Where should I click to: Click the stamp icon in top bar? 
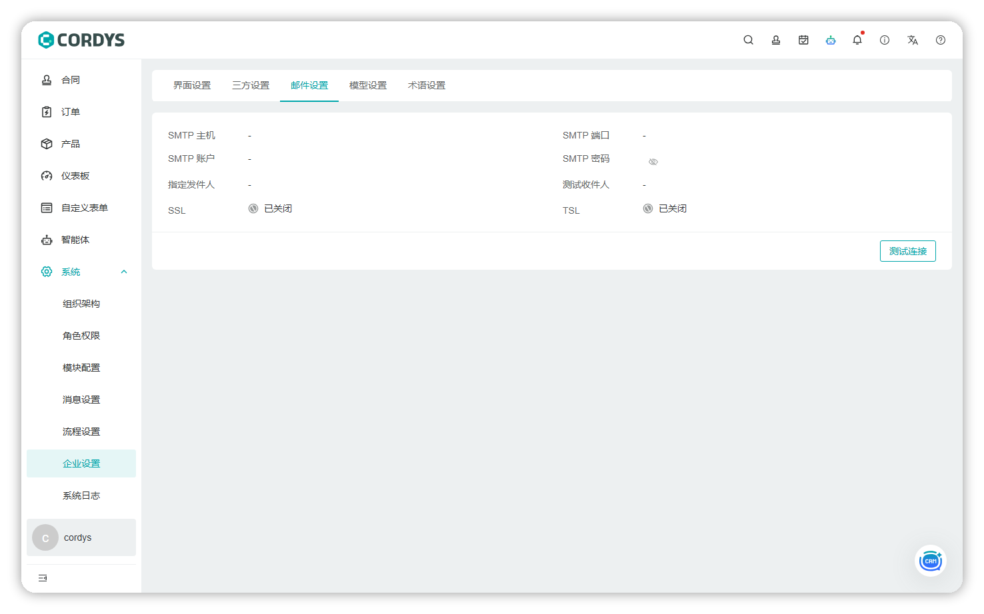click(x=776, y=40)
